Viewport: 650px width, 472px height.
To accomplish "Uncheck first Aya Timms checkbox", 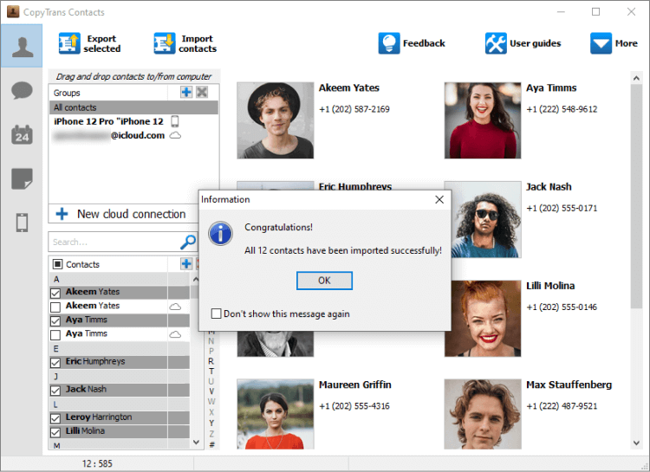I will [x=55, y=320].
